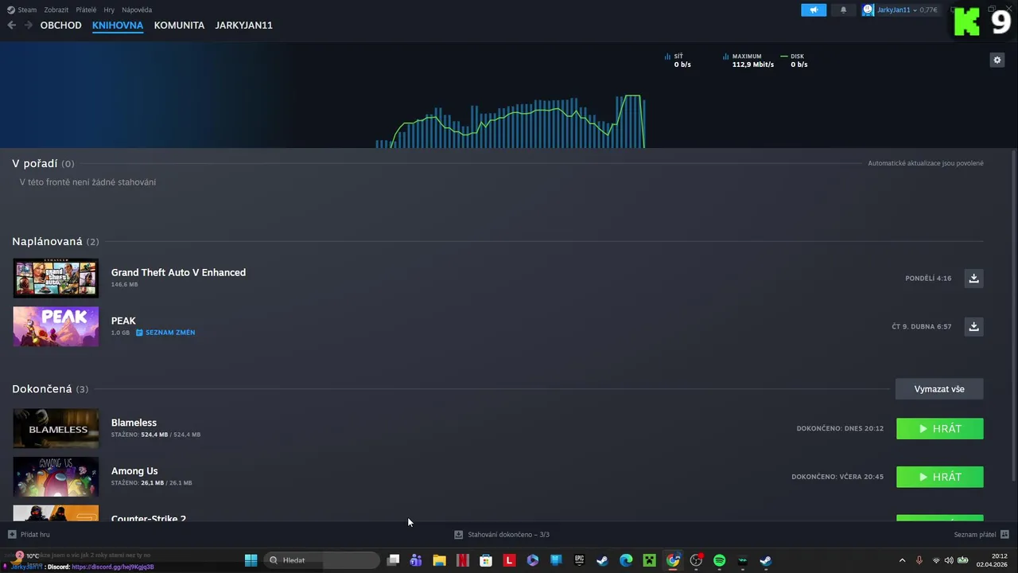The image size is (1018, 573).
Task: Open the Zobrazit menu
Action: click(56, 10)
